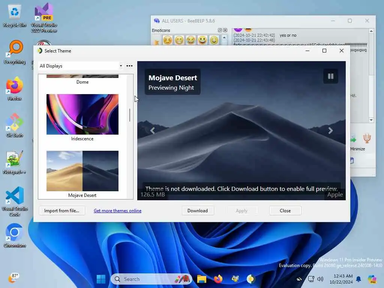Screen dimensions: 384x288
Task: Click the Close button in Select Theme
Action: [x=285, y=211]
